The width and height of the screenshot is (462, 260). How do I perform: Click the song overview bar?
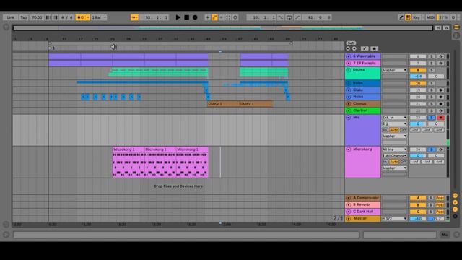pos(223,28)
